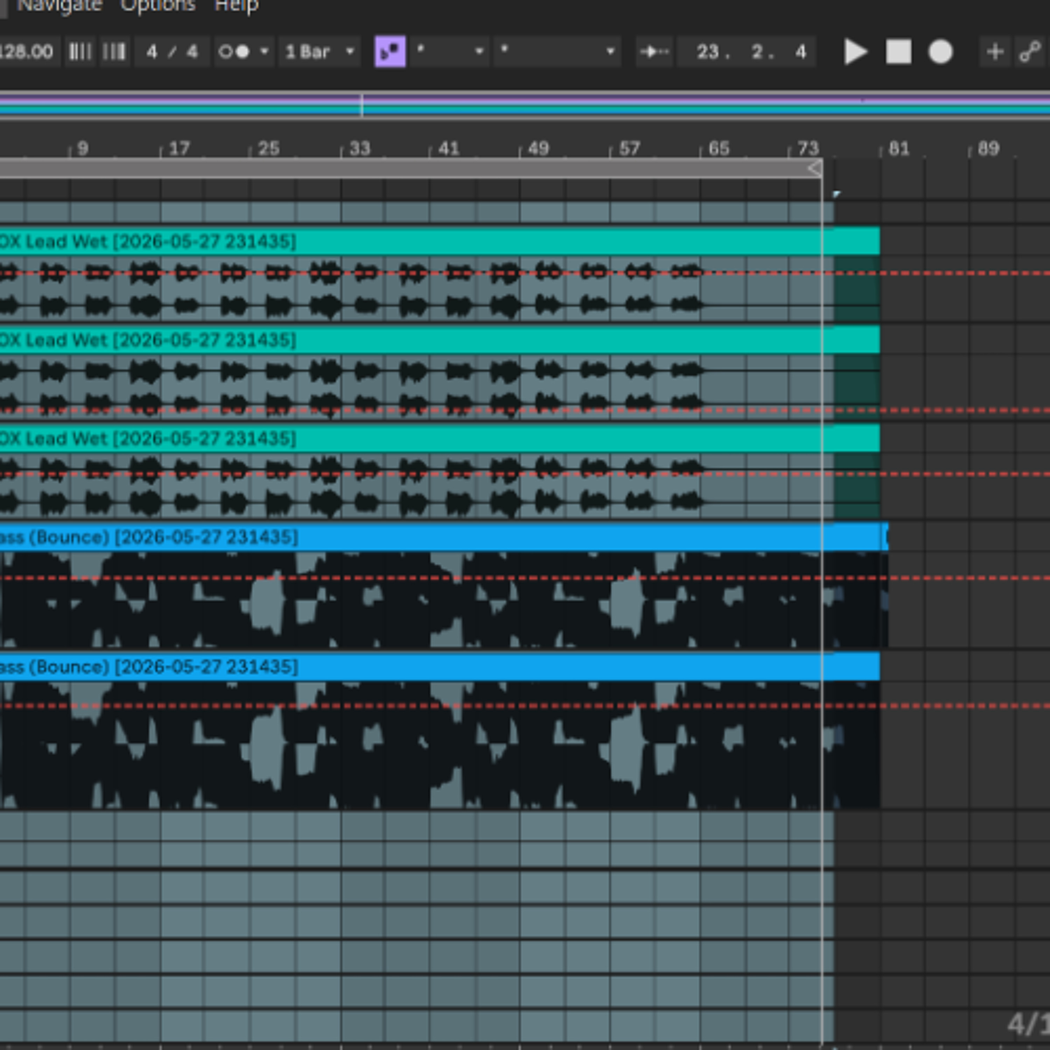Toggle the metronome circles button

(x=234, y=52)
